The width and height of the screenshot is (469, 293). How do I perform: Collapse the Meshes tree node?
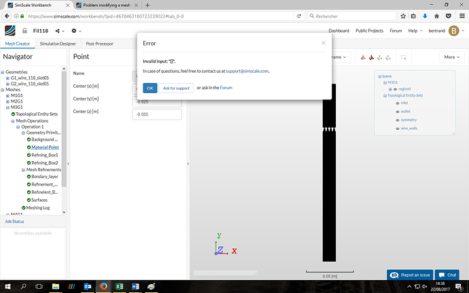[x=3, y=90]
